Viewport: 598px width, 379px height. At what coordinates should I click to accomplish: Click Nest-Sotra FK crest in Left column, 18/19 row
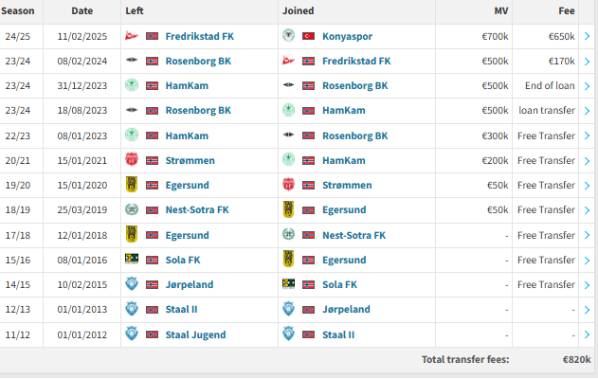pyautogui.click(x=132, y=209)
